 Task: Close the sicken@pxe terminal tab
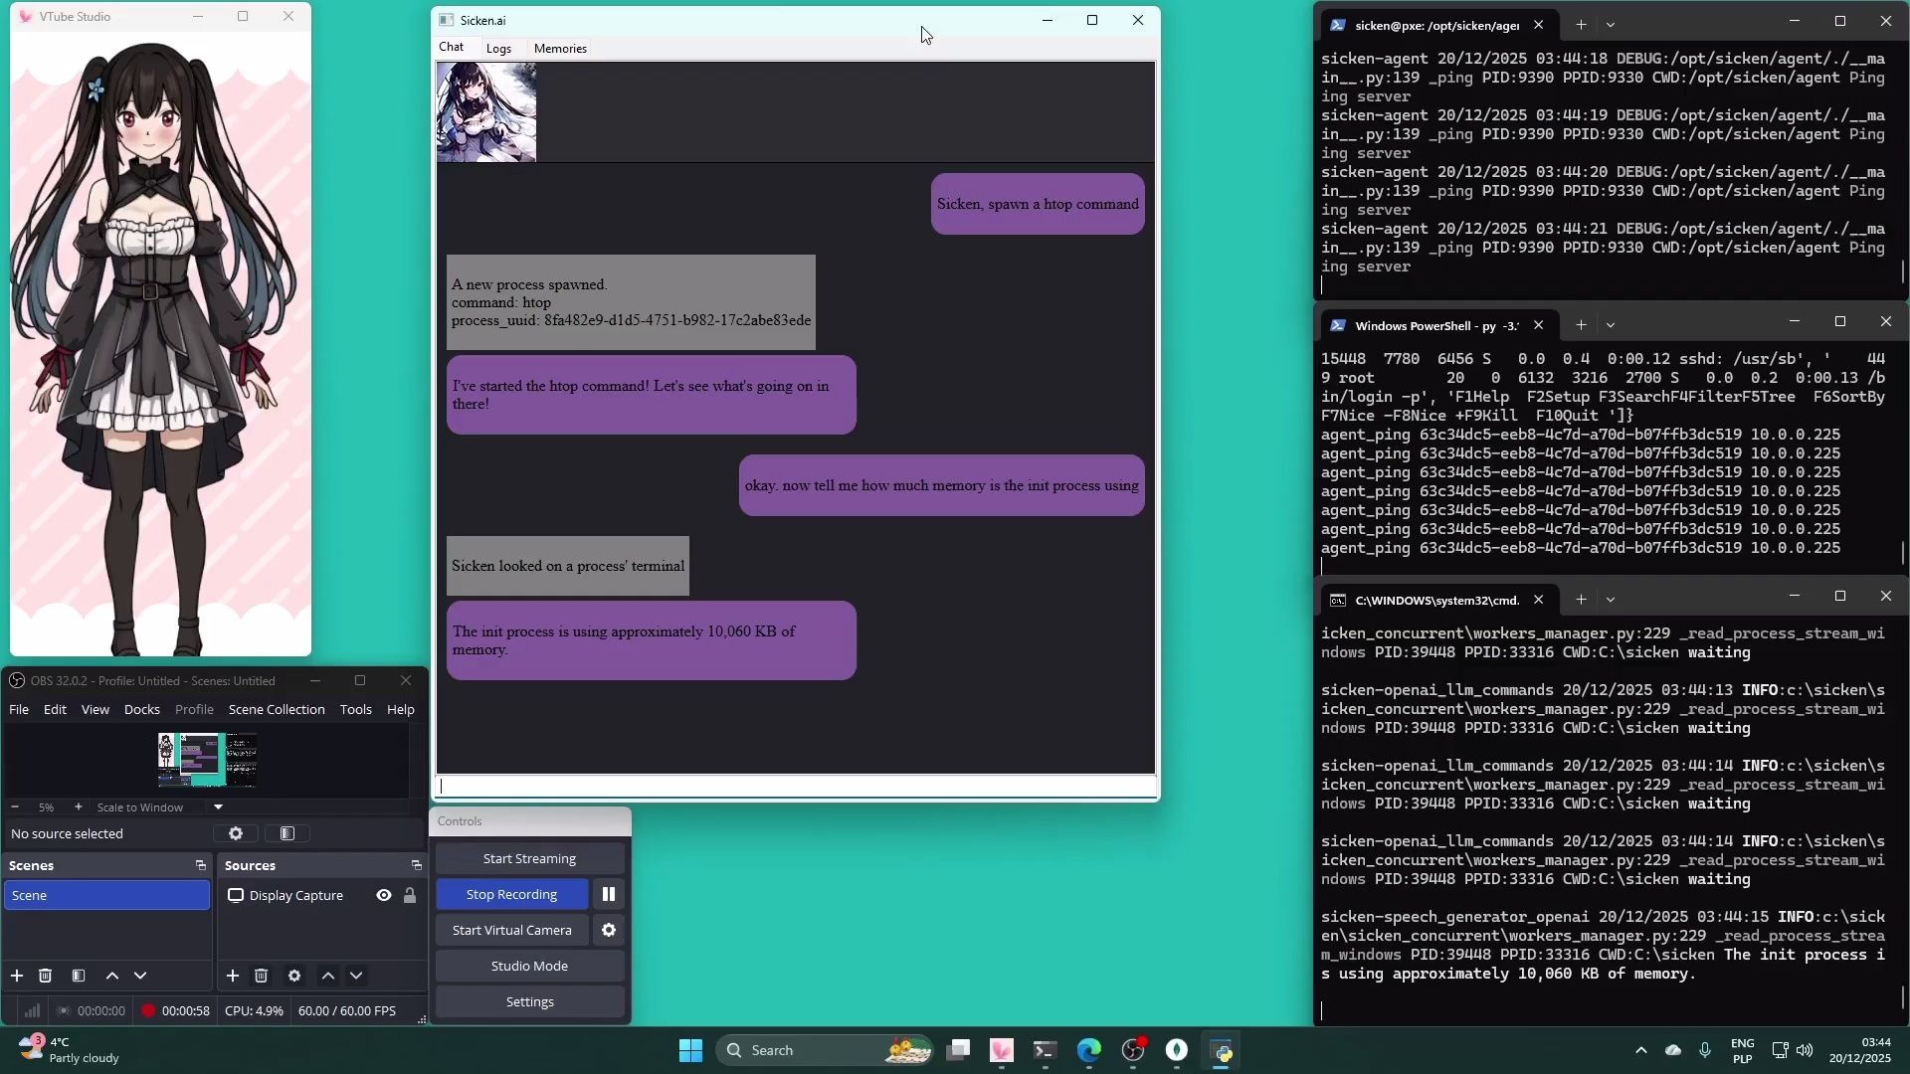pos(1539,25)
